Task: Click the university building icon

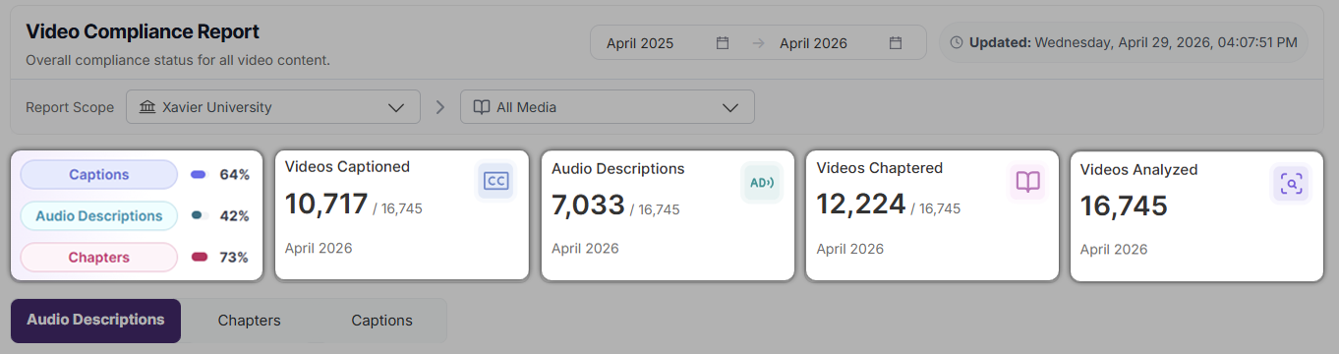Action: [147, 107]
